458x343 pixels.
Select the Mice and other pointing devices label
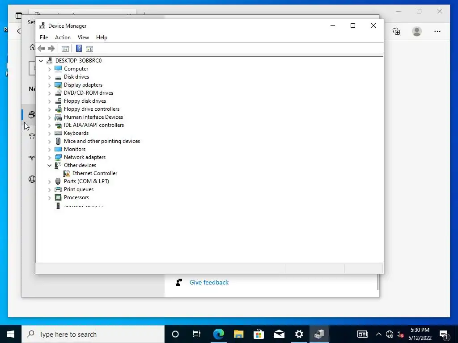(x=102, y=141)
